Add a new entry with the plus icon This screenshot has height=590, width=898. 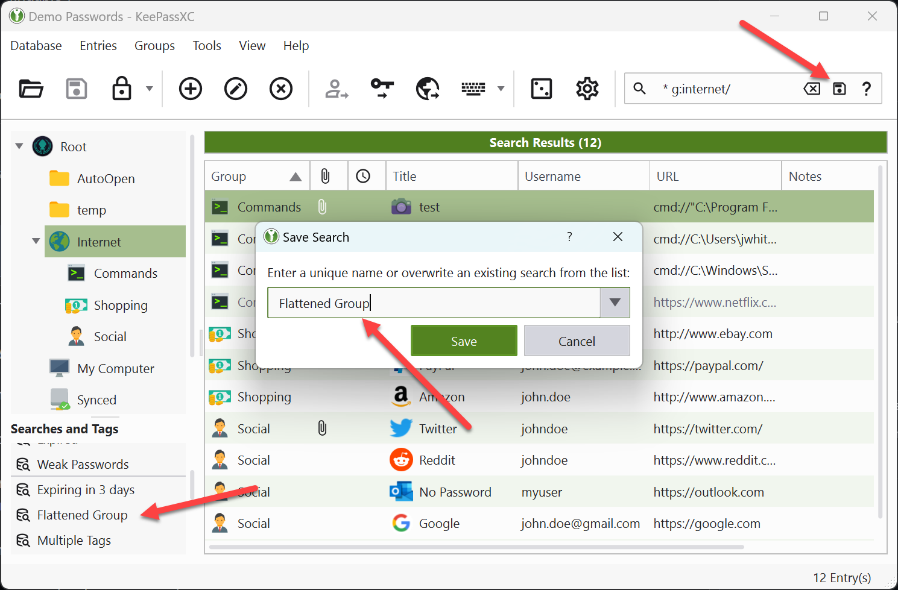pyautogui.click(x=190, y=89)
